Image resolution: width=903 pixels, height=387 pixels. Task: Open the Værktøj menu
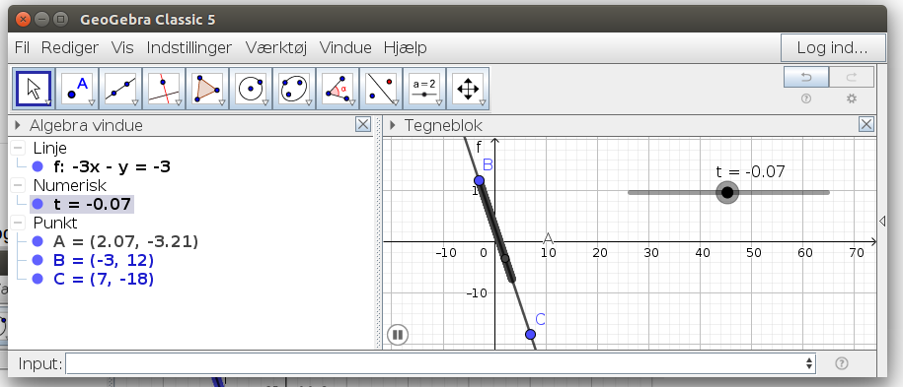[x=276, y=47]
